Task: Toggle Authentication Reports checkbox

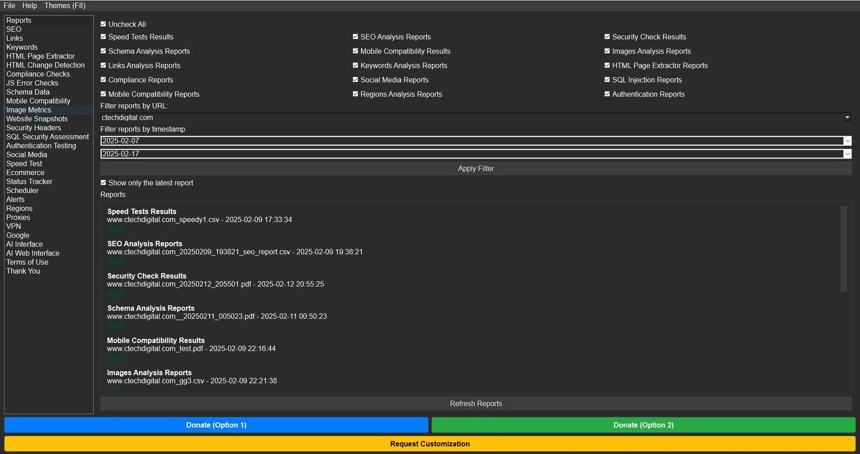Action: pyautogui.click(x=607, y=94)
